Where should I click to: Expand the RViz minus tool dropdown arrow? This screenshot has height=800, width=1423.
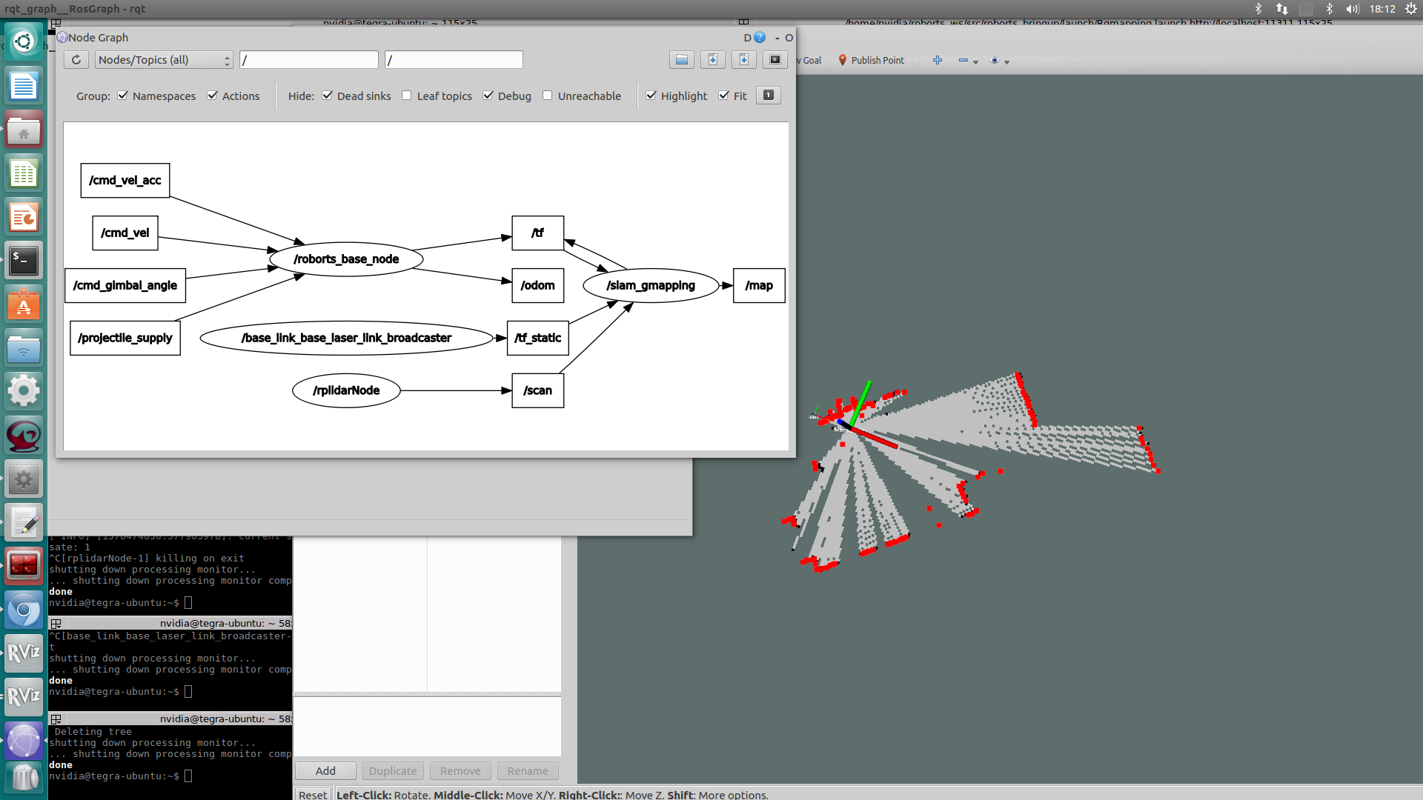coord(975,62)
